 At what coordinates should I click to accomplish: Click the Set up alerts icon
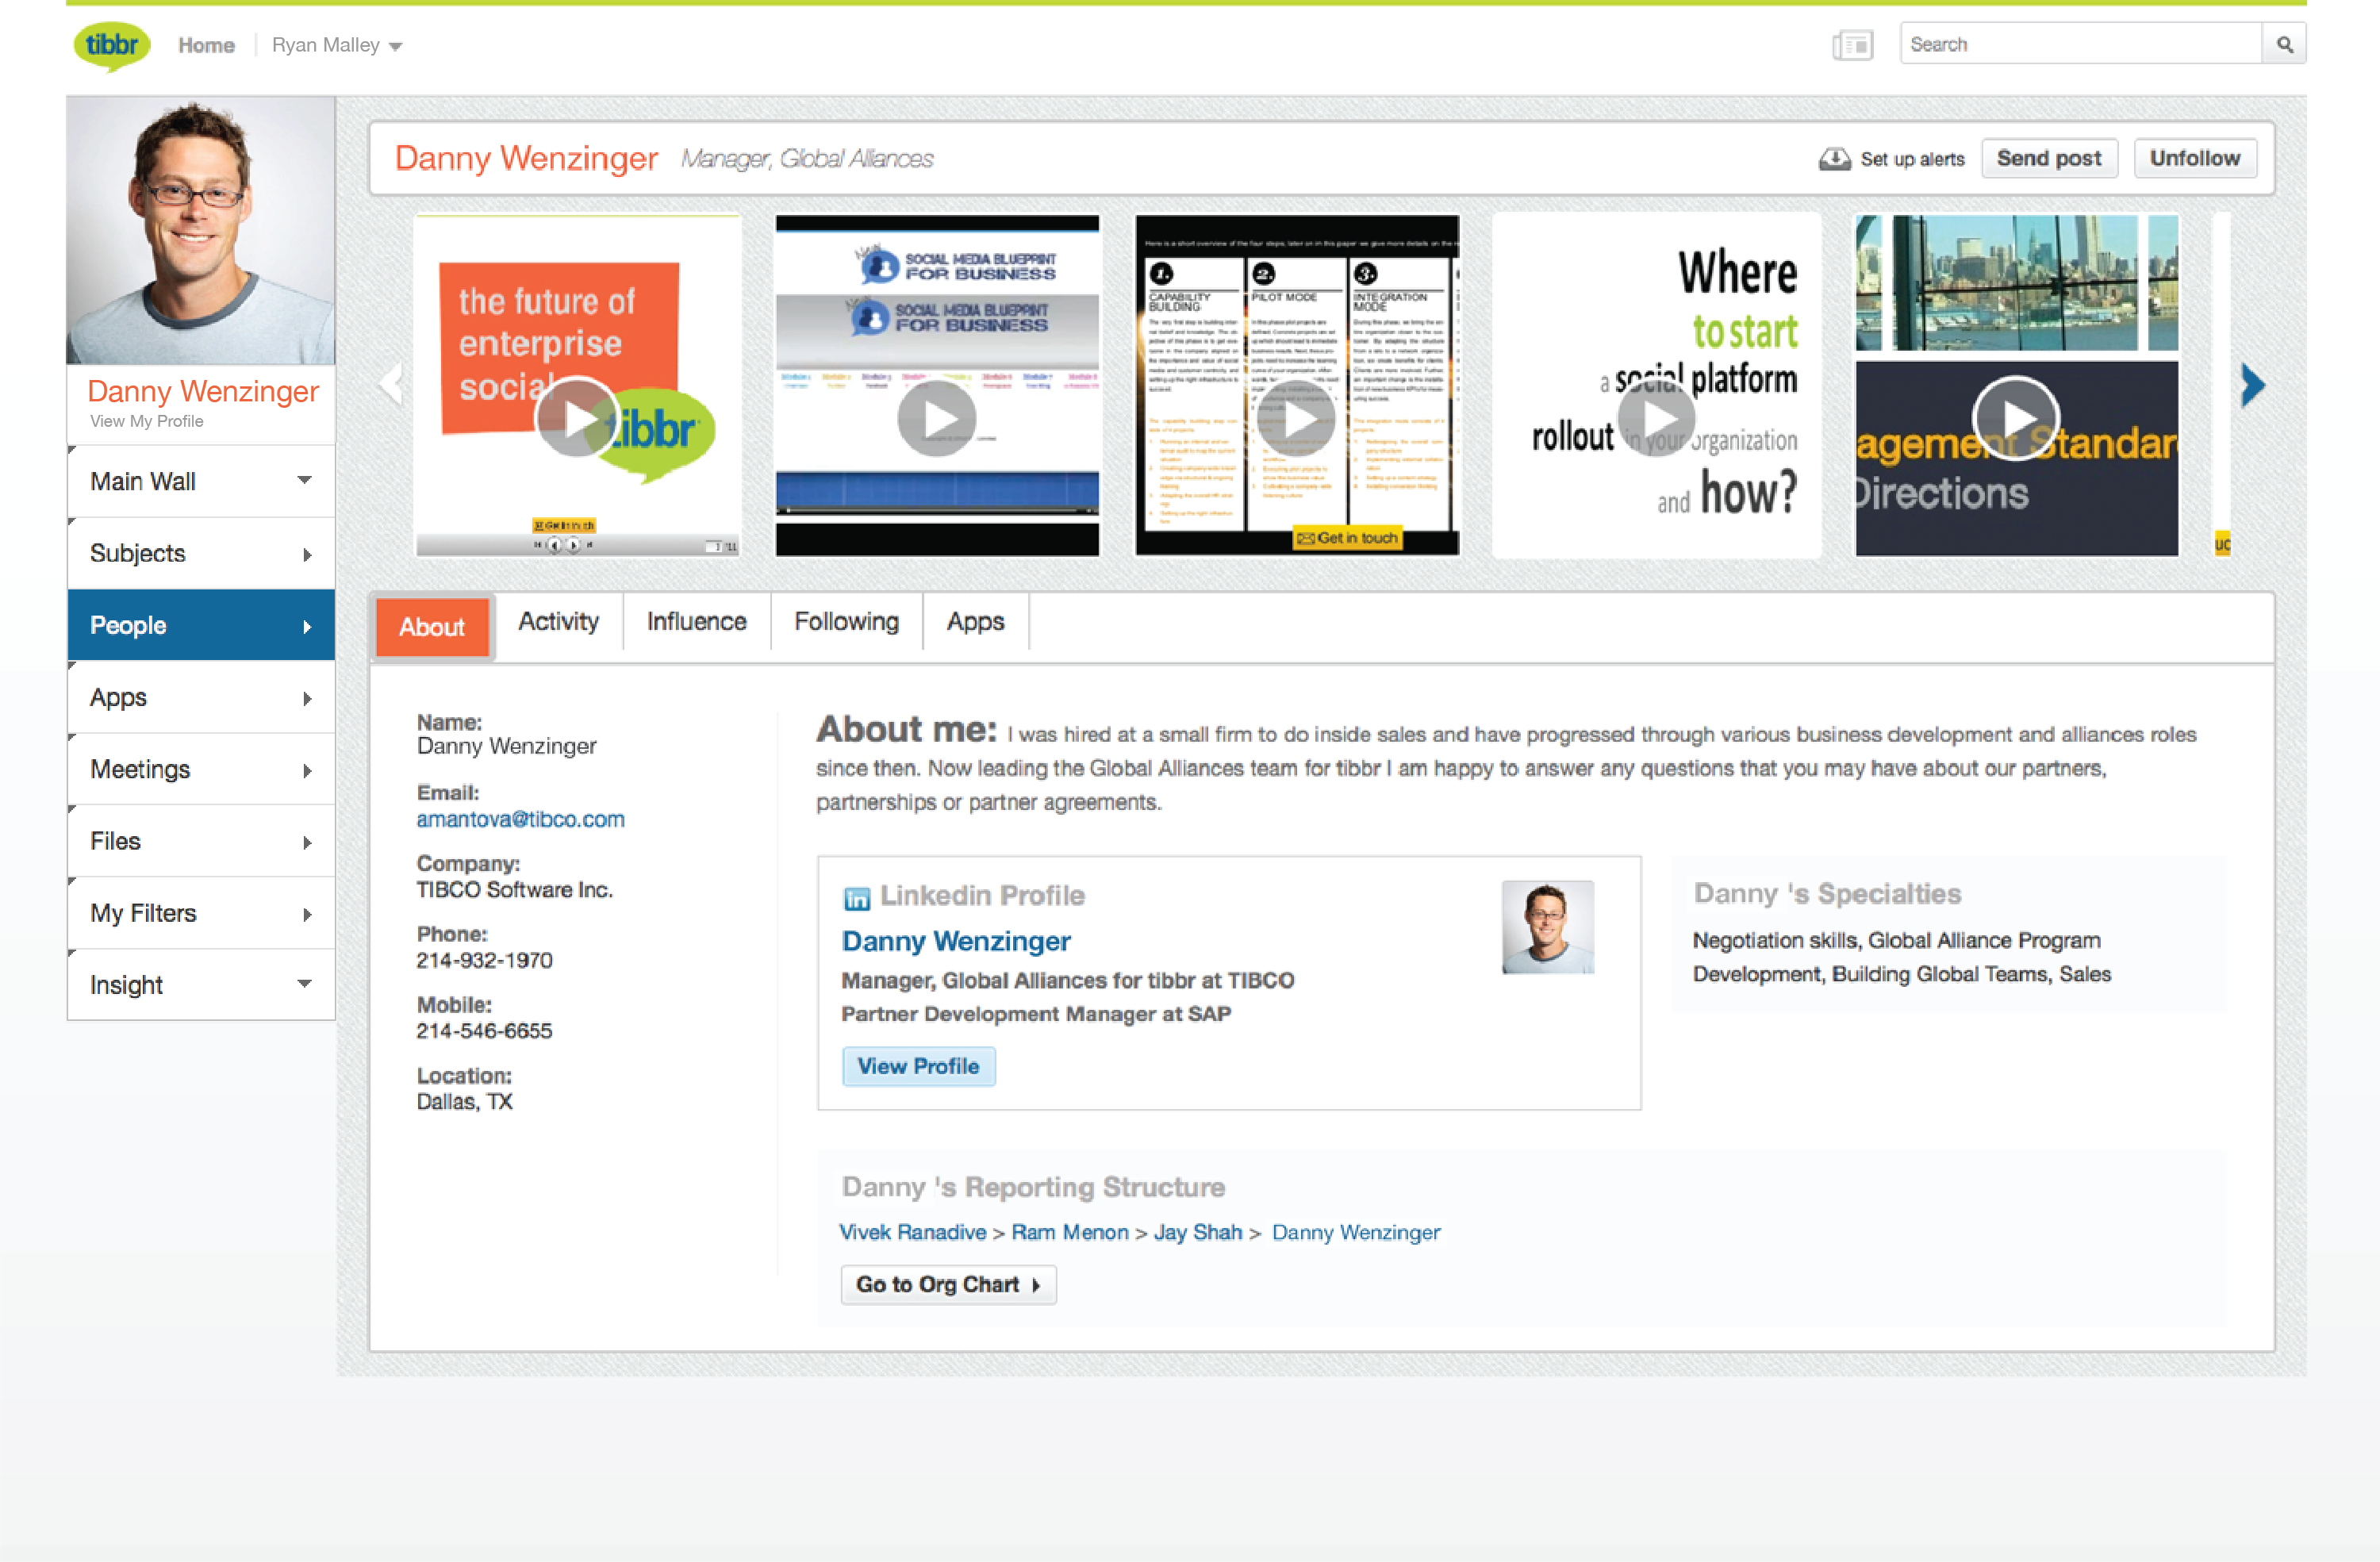(1834, 159)
